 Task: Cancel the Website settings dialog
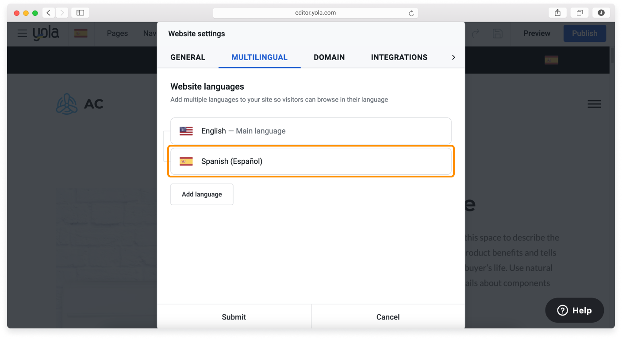[388, 317]
